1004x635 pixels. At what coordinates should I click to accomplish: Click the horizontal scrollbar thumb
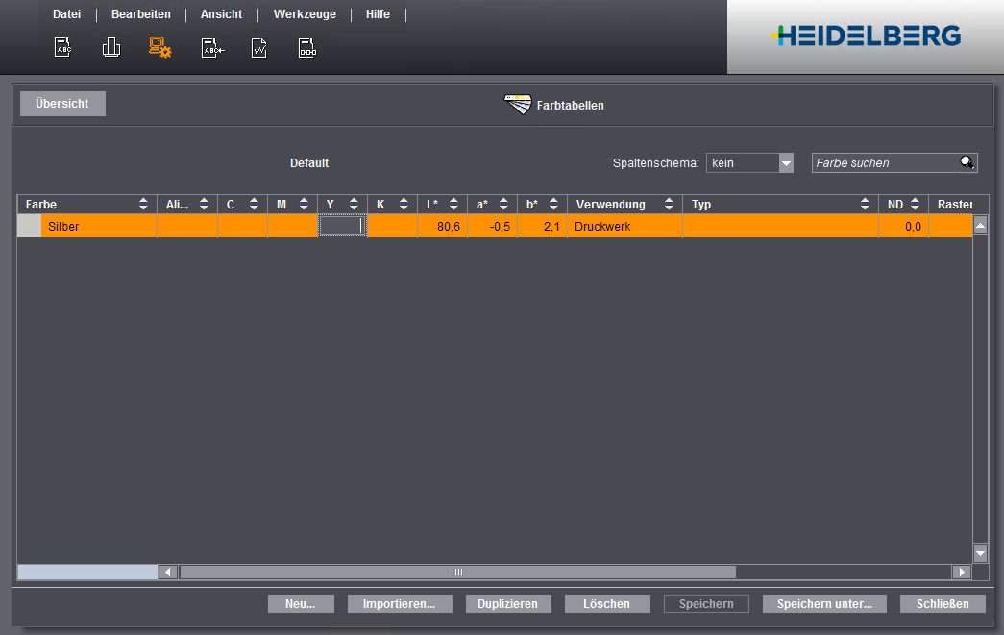click(x=457, y=573)
